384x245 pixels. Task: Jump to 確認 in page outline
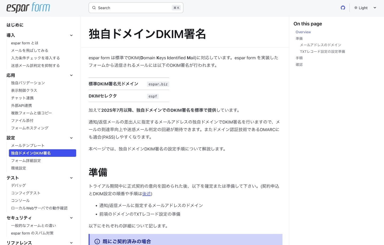click(299, 64)
